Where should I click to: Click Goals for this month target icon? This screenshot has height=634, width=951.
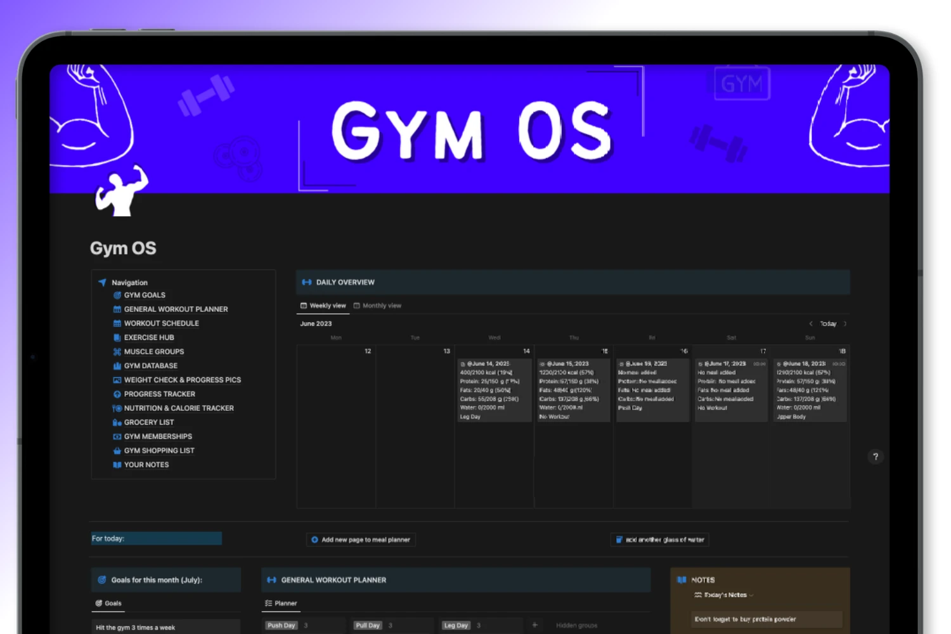102,580
